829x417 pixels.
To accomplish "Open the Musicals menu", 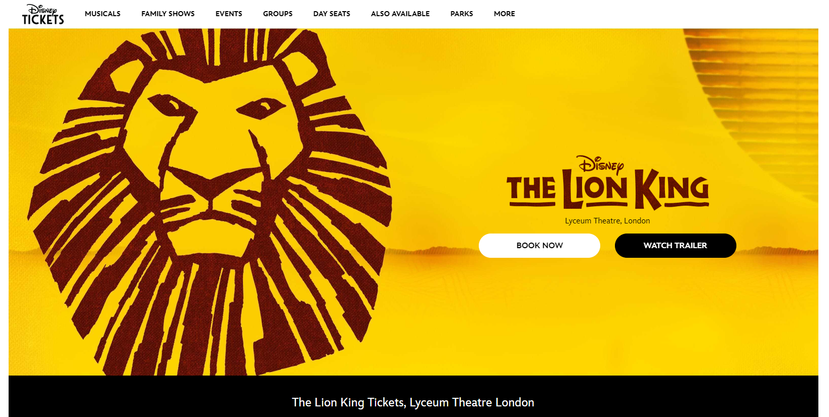I will coord(103,14).
